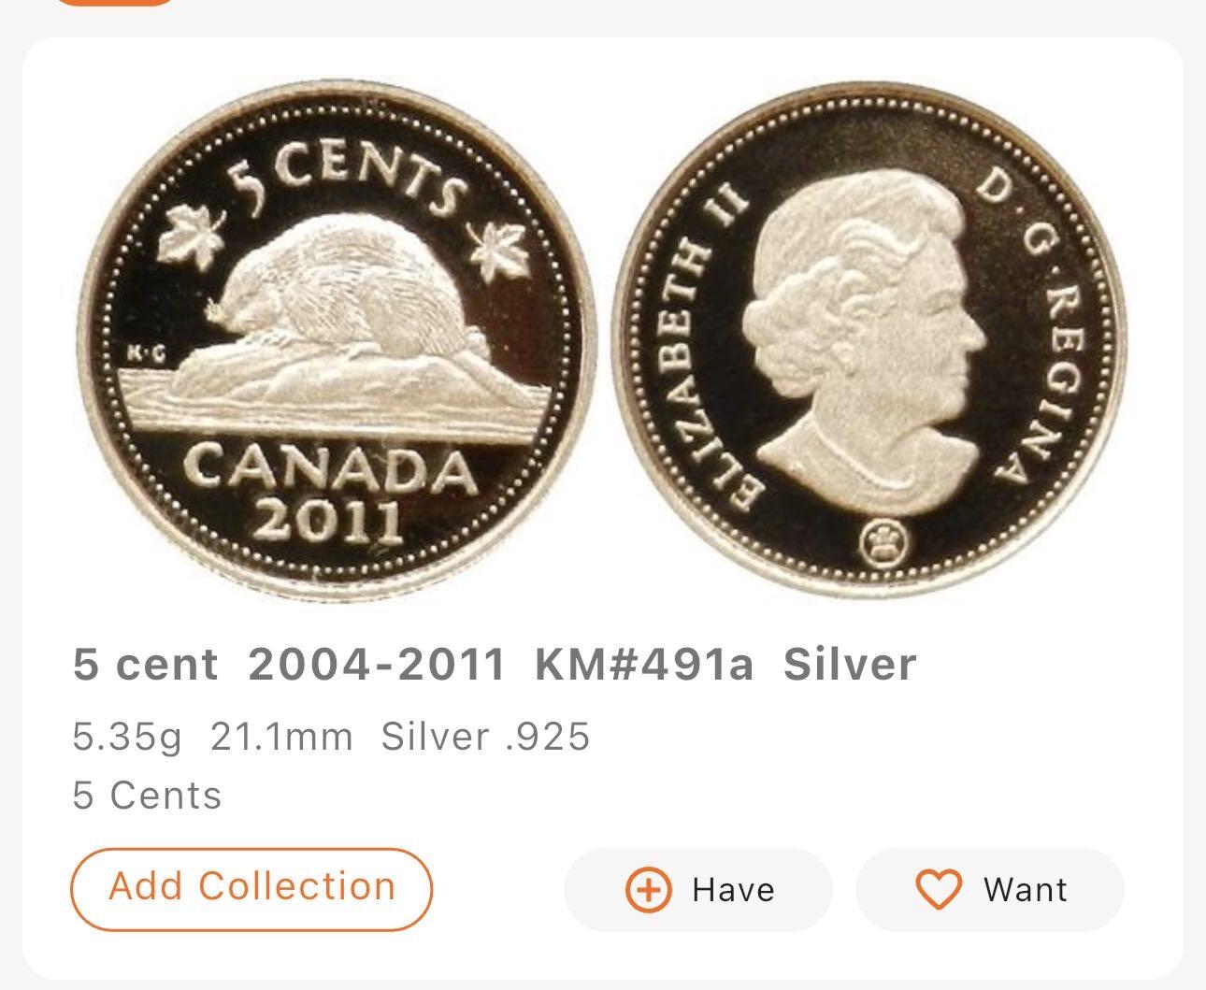Screen dimensions: 1206x990
Task: Open the Elizabeth II obverse coin image
Action: click(869, 341)
